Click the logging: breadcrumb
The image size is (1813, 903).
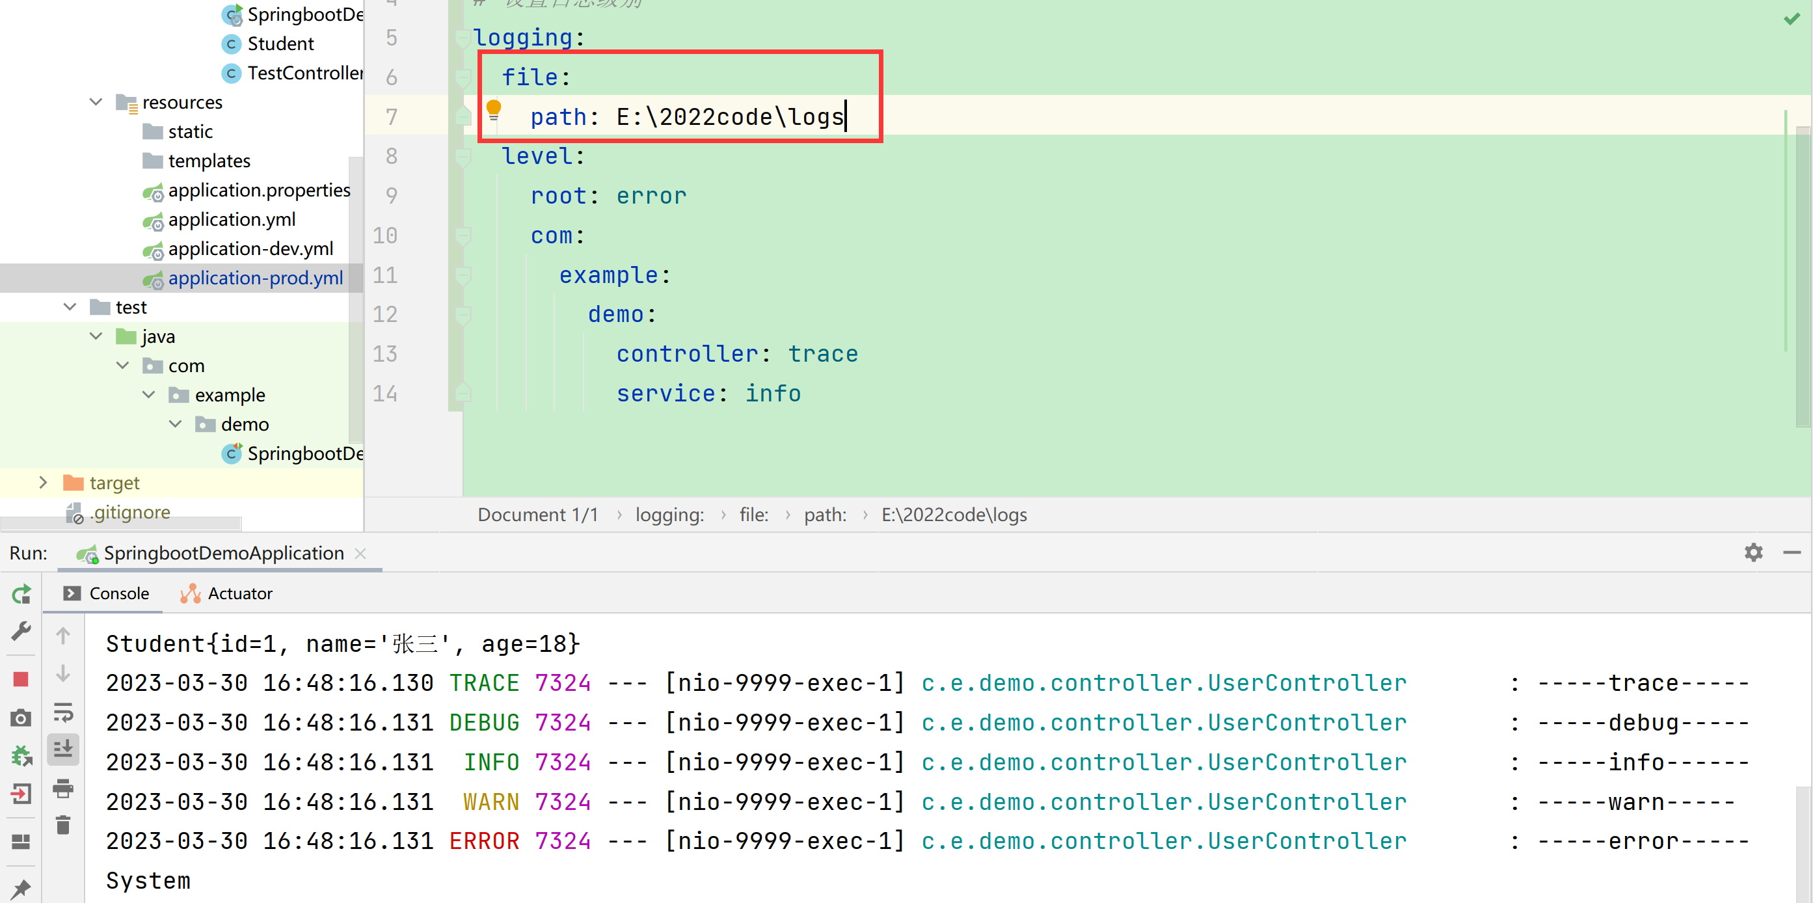[669, 515]
